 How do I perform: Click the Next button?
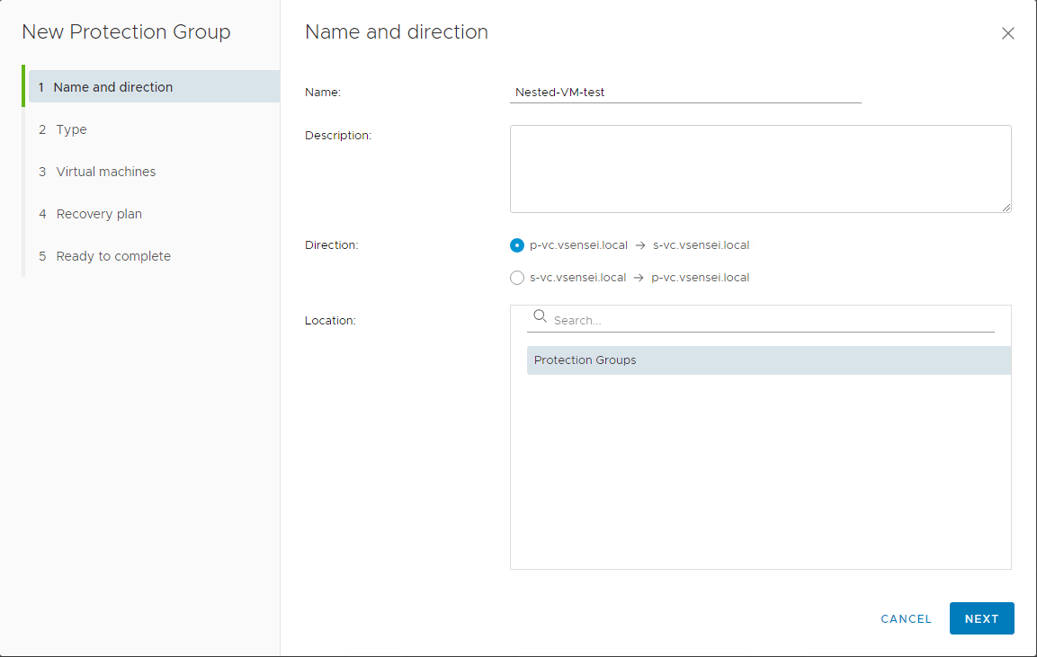[x=981, y=618]
